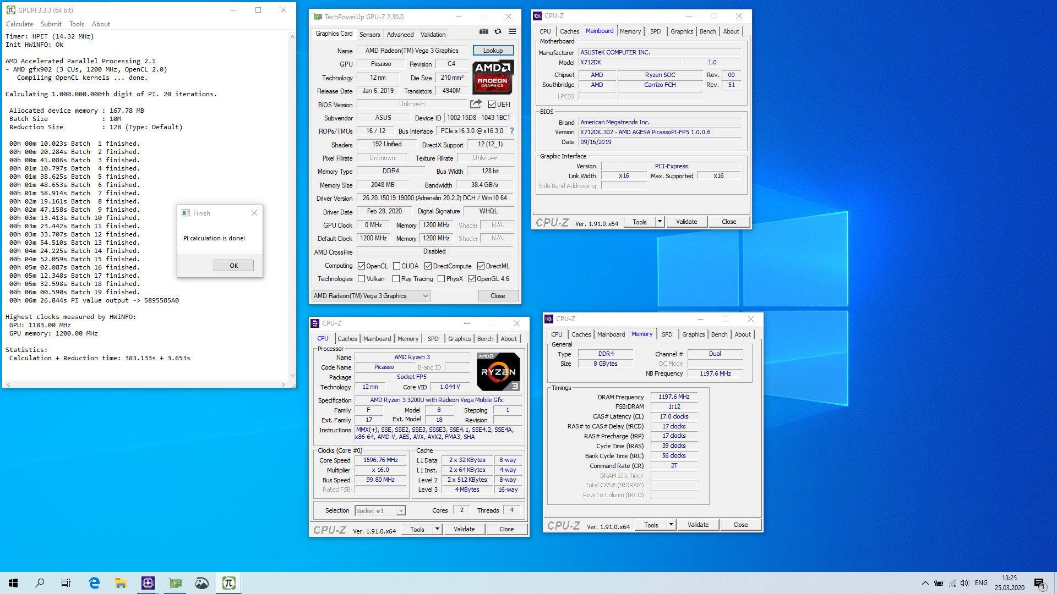Viewport: 1057px width, 594px height.
Task: Toggle the PhysX checkbox
Action: (x=441, y=279)
